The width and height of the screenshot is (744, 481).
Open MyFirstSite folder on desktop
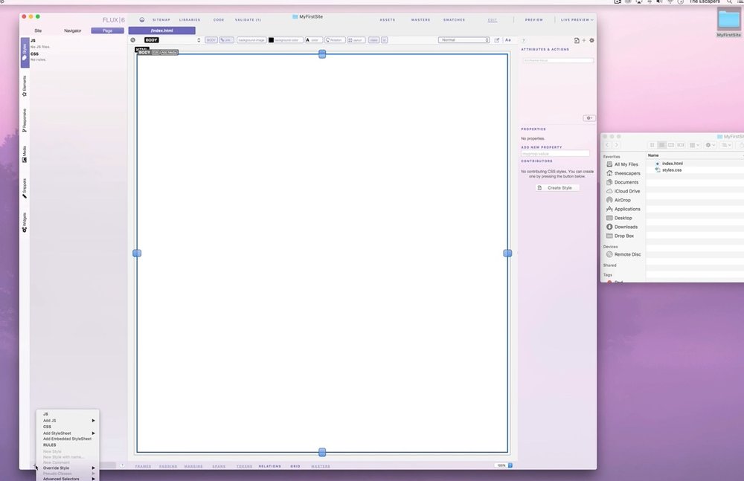coord(729,22)
